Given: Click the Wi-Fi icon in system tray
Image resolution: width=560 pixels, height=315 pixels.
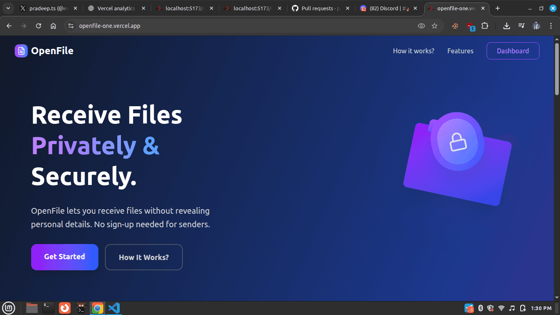Looking at the screenshot, I should tap(501, 308).
